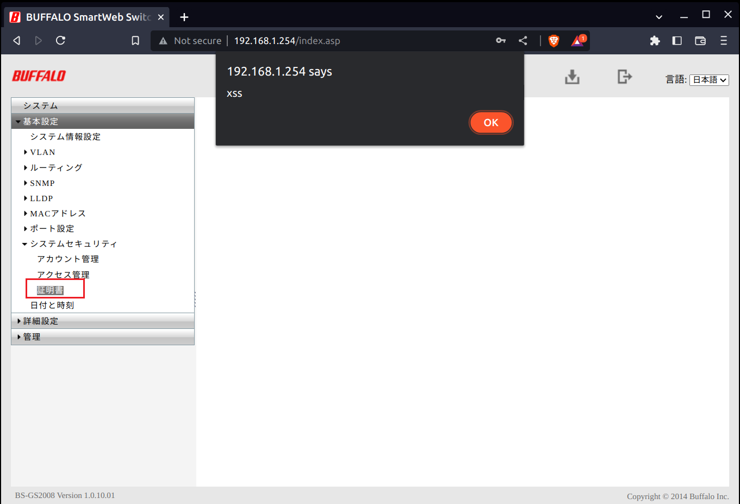This screenshot has height=504, width=740.
Task: Click the Brave Shields lion icon
Action: pyautogui.click(x=554, y=41)
